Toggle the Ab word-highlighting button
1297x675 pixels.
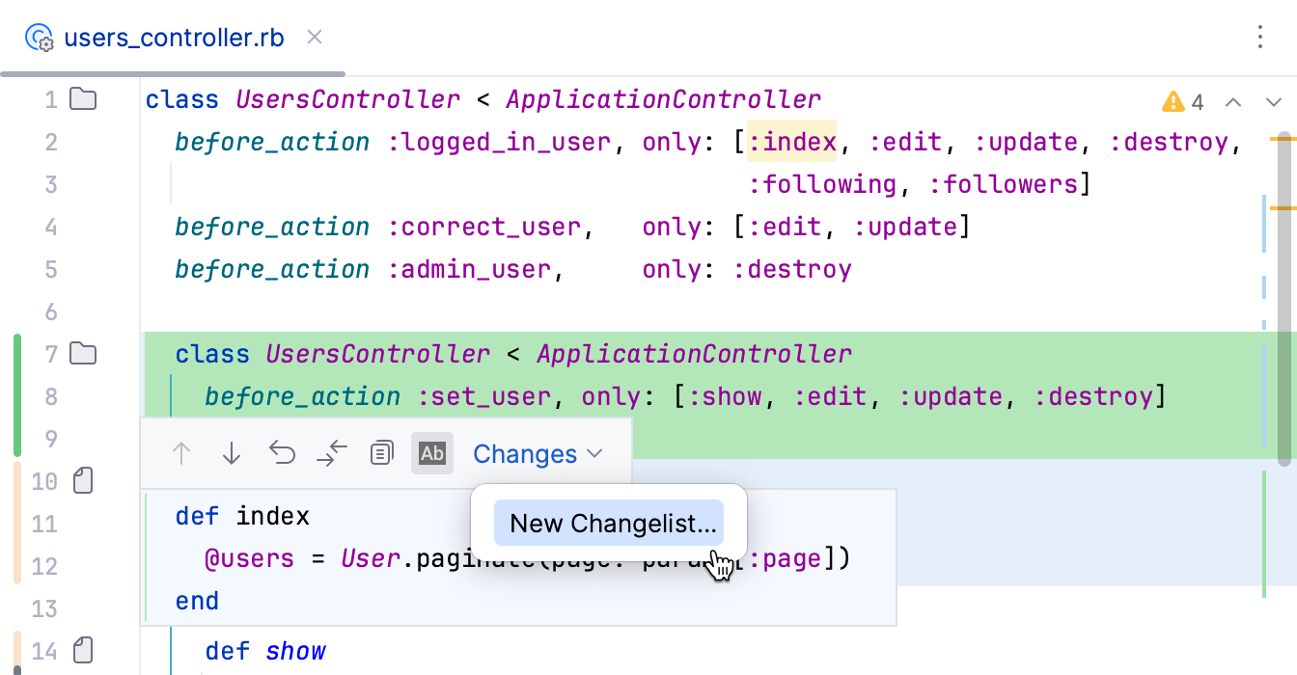[432, 452]
